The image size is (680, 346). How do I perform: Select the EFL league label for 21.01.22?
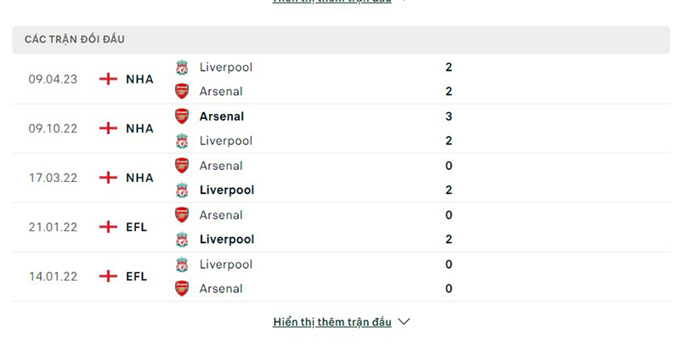pyautogui.click(x=137, y=227)
